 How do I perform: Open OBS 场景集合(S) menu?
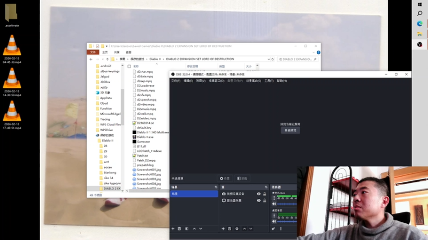point(254,81)
